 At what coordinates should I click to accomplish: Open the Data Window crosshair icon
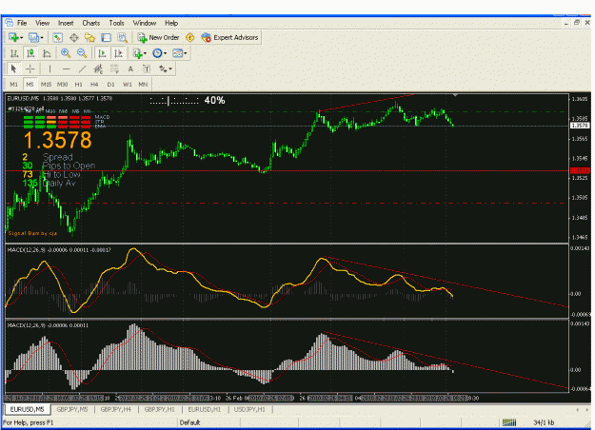coord(74,37)
